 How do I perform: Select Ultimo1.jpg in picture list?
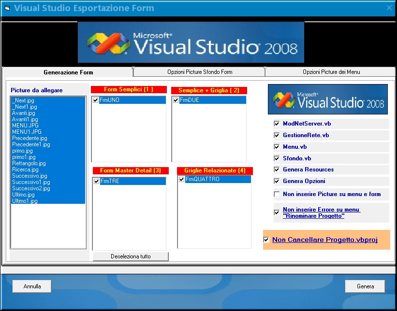click(x=48, y=201)
